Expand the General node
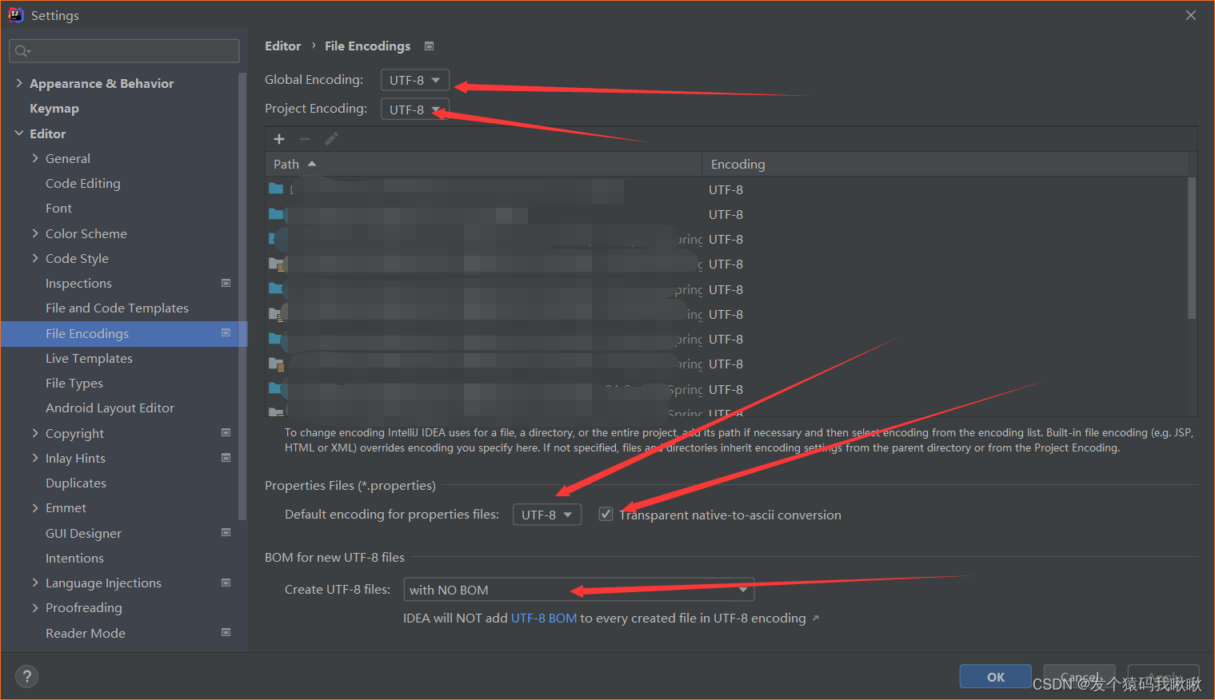 click(35, 158)
